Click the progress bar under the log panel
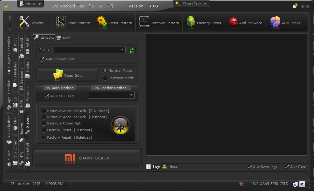This screenshot has height=191, width=314. click(227, 159)
